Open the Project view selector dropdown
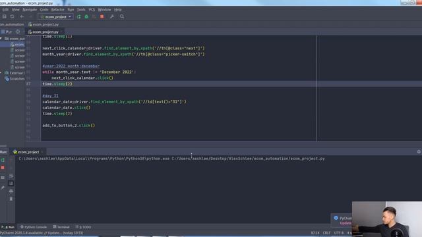 click(x=7, y=32)
